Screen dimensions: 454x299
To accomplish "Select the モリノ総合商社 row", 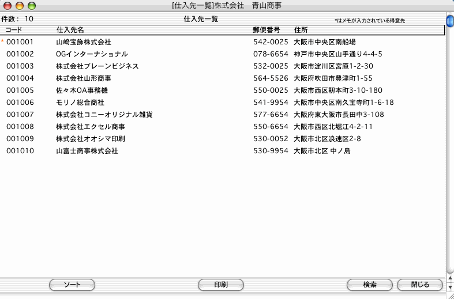I will coord(80,103).
